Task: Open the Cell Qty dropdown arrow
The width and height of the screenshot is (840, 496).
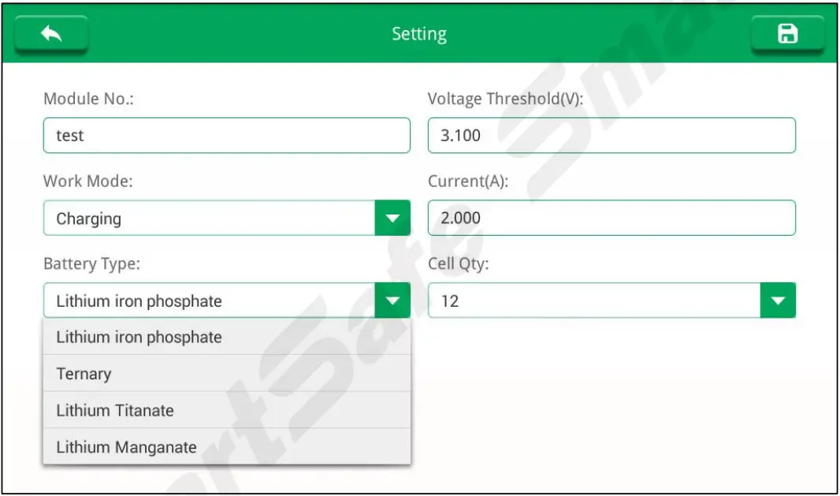Action: [x=778, y=300]
